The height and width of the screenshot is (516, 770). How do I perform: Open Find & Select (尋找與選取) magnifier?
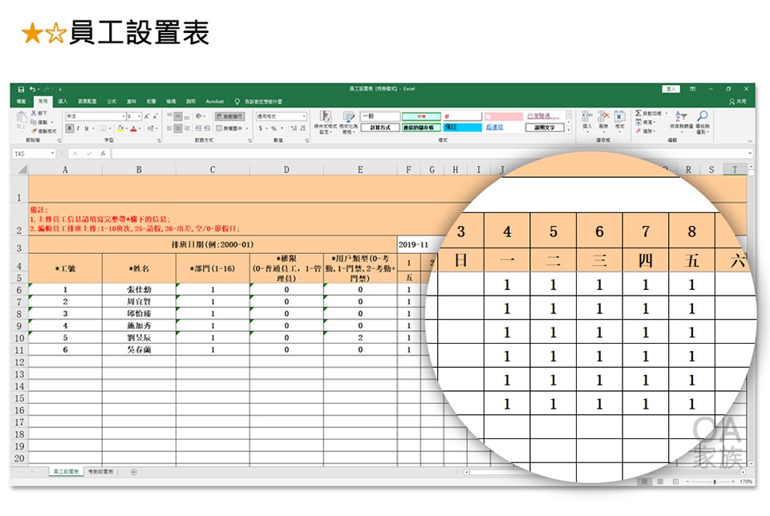(x=703, y=117)
